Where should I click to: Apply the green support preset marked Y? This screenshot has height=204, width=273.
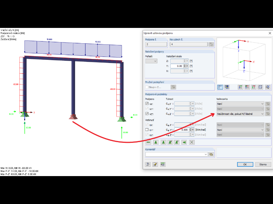click(177, 142)
